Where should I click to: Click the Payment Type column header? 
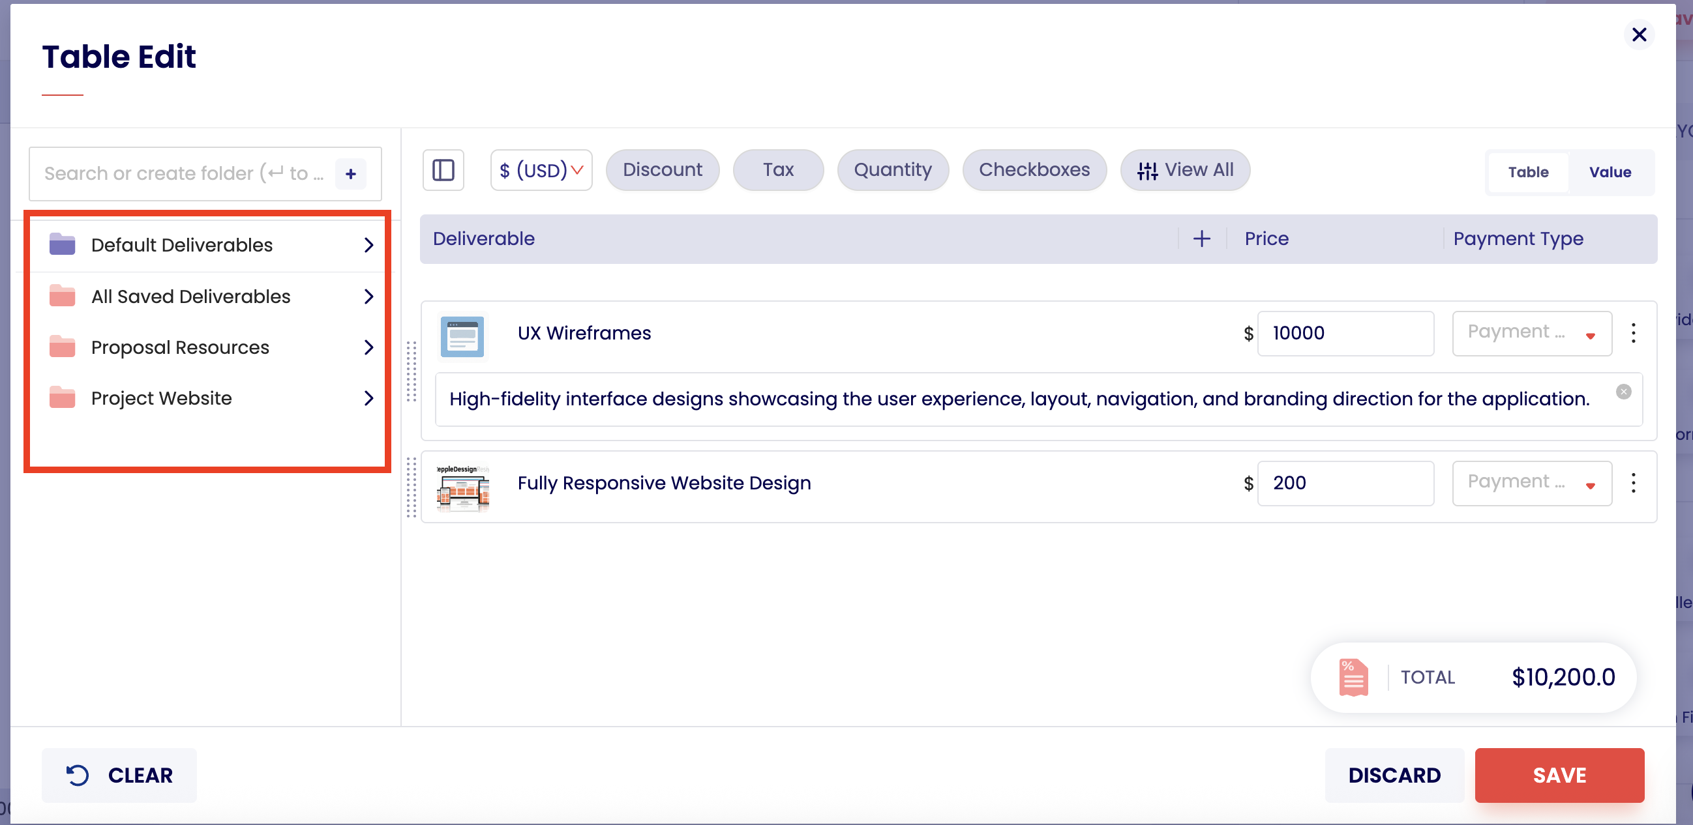(1518, 239)
